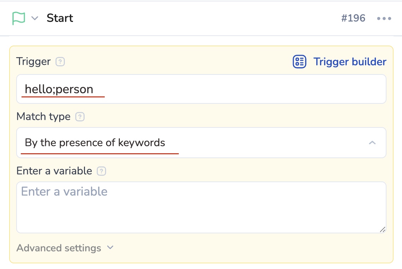Screen dimensions: 402x269
Task: Click the text area resize handle
Action: coord(383,229)
